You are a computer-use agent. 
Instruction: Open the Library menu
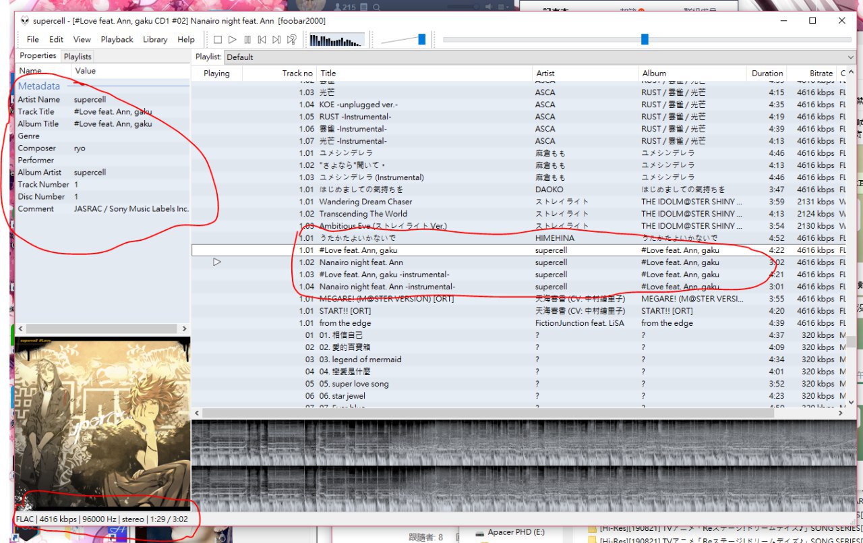coord(155,39)
